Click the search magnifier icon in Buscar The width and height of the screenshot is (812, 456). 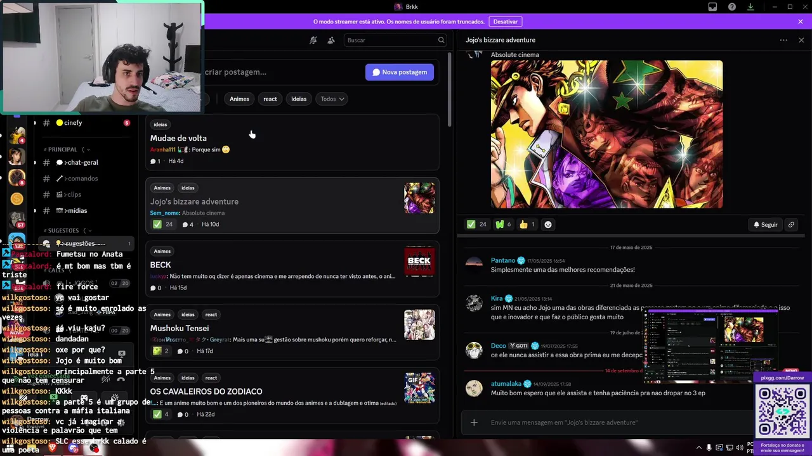click(441, 40)
